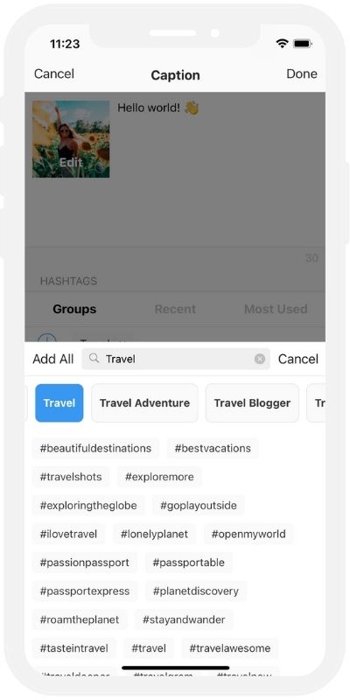
Task: Add the #beautifuldestinations hashtag
Action: click(95, 448)
